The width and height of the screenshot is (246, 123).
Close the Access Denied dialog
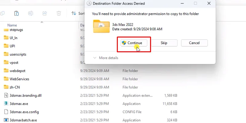[209, 3]
